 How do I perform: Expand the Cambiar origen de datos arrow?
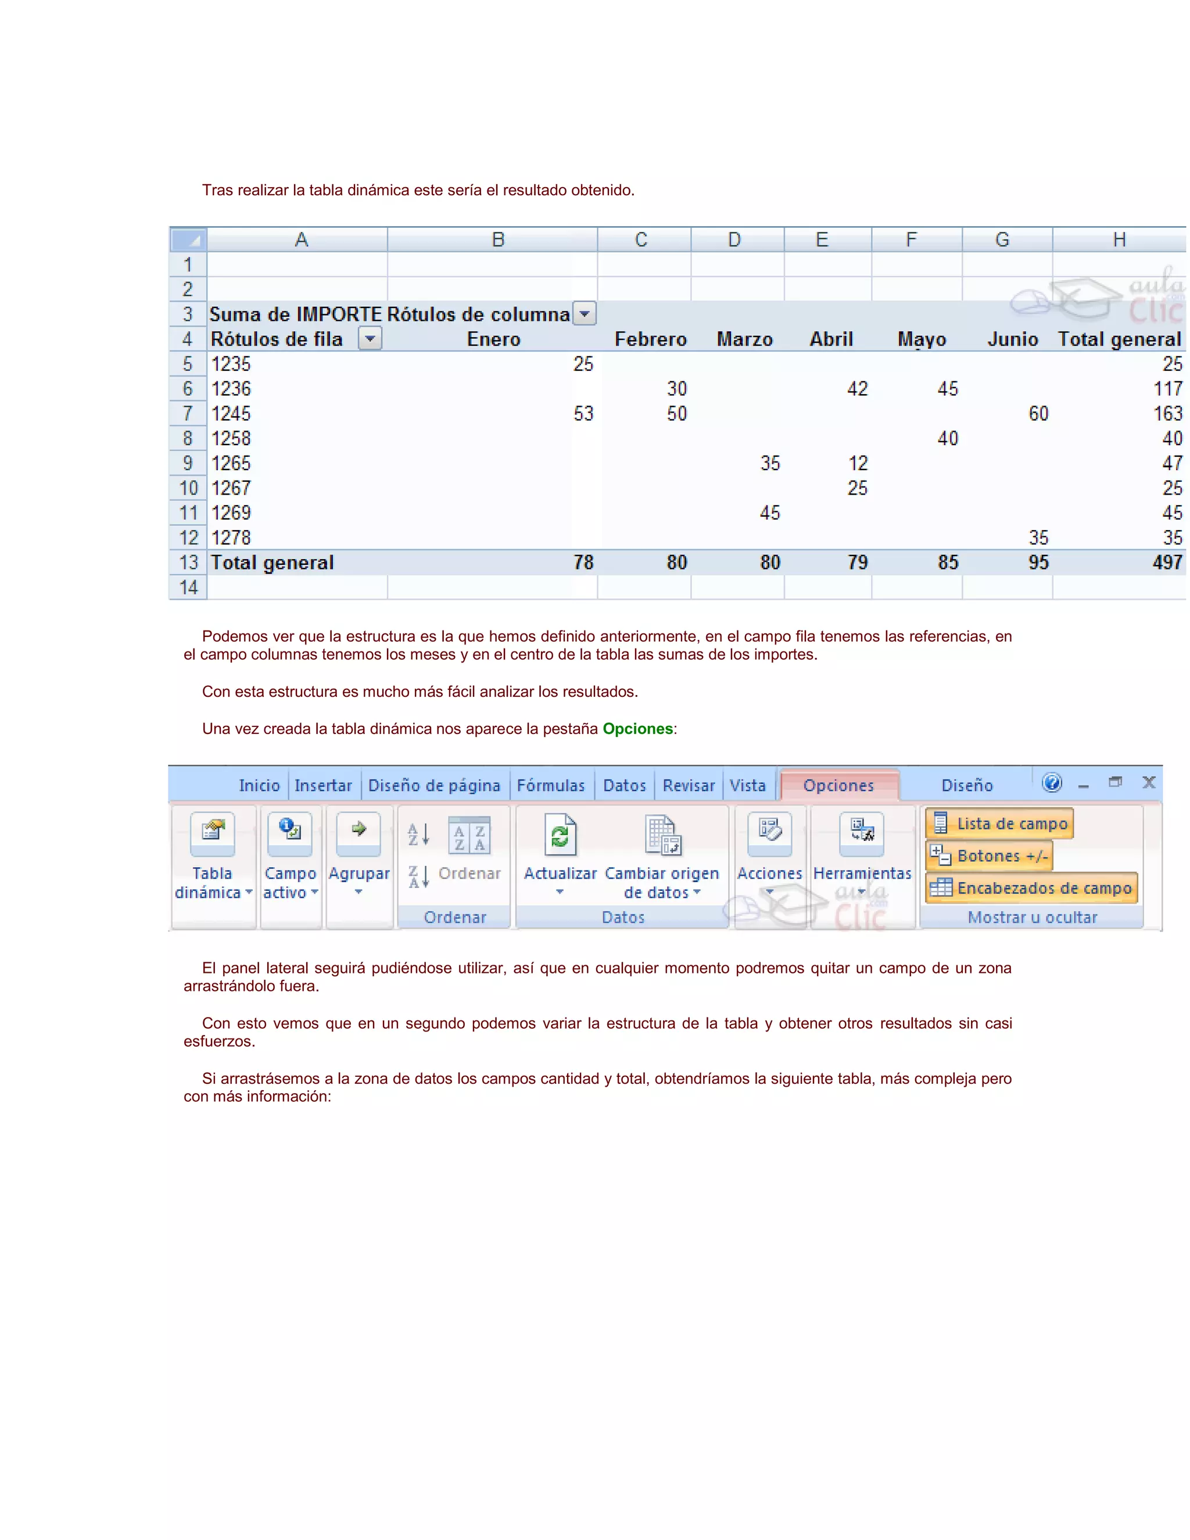click(x=697, y=893)
